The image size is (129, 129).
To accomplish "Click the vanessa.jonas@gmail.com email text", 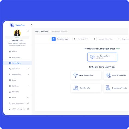I will (x=17, y=45).
